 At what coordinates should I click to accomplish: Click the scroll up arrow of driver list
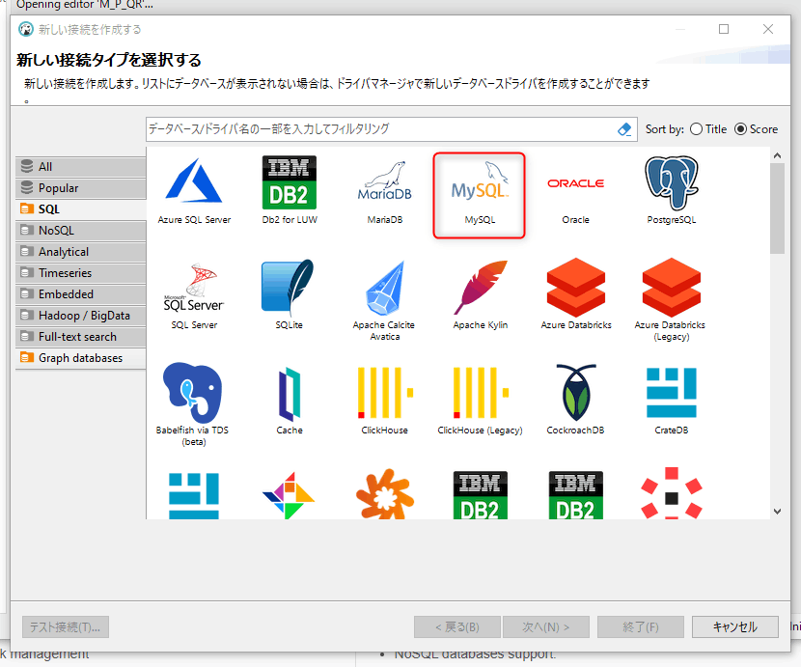(777, 155)
